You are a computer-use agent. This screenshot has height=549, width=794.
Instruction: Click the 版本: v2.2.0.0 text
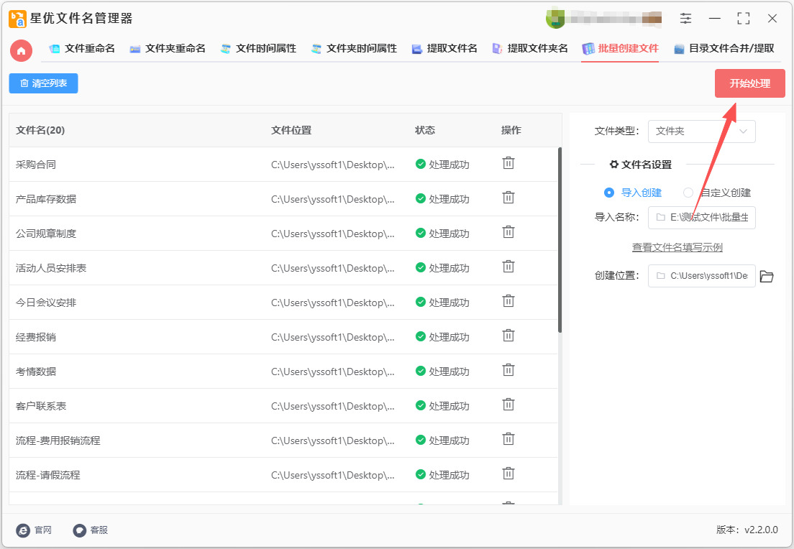(747, 530)
